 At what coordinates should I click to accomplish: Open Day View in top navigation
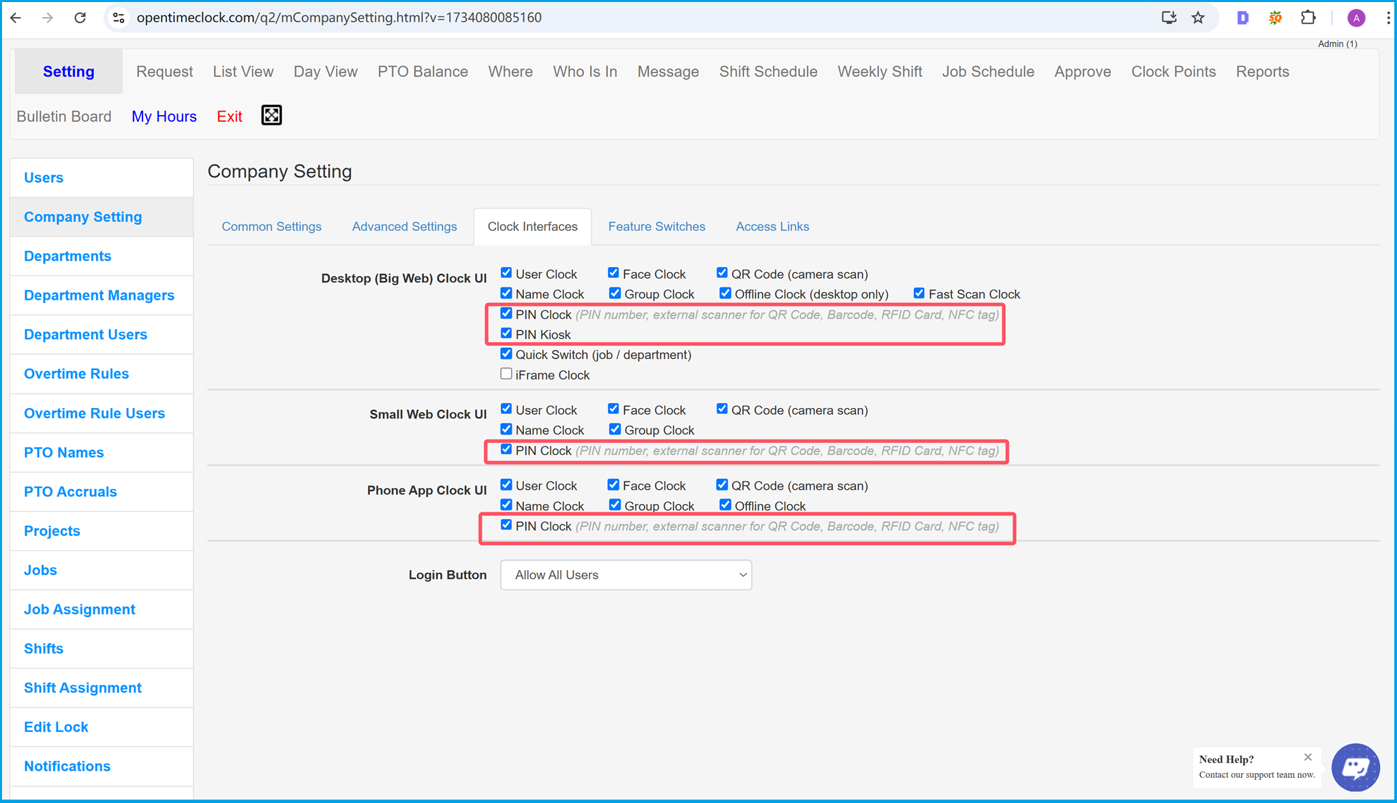click(325, 72)
